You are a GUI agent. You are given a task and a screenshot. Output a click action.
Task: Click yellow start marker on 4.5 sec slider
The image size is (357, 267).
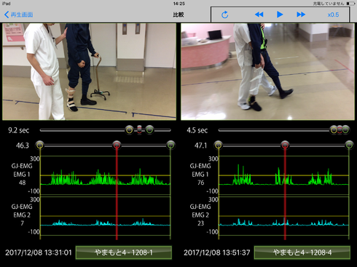pyautogui.click(x=334, y=130)
